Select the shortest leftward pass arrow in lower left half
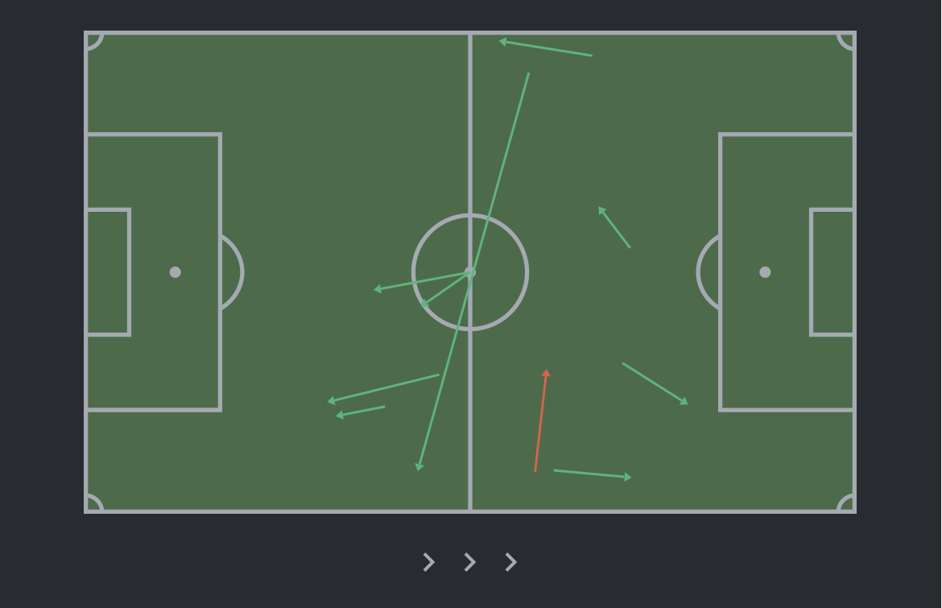Viewport: 942px width, 608px height. (x=361, y=412)
